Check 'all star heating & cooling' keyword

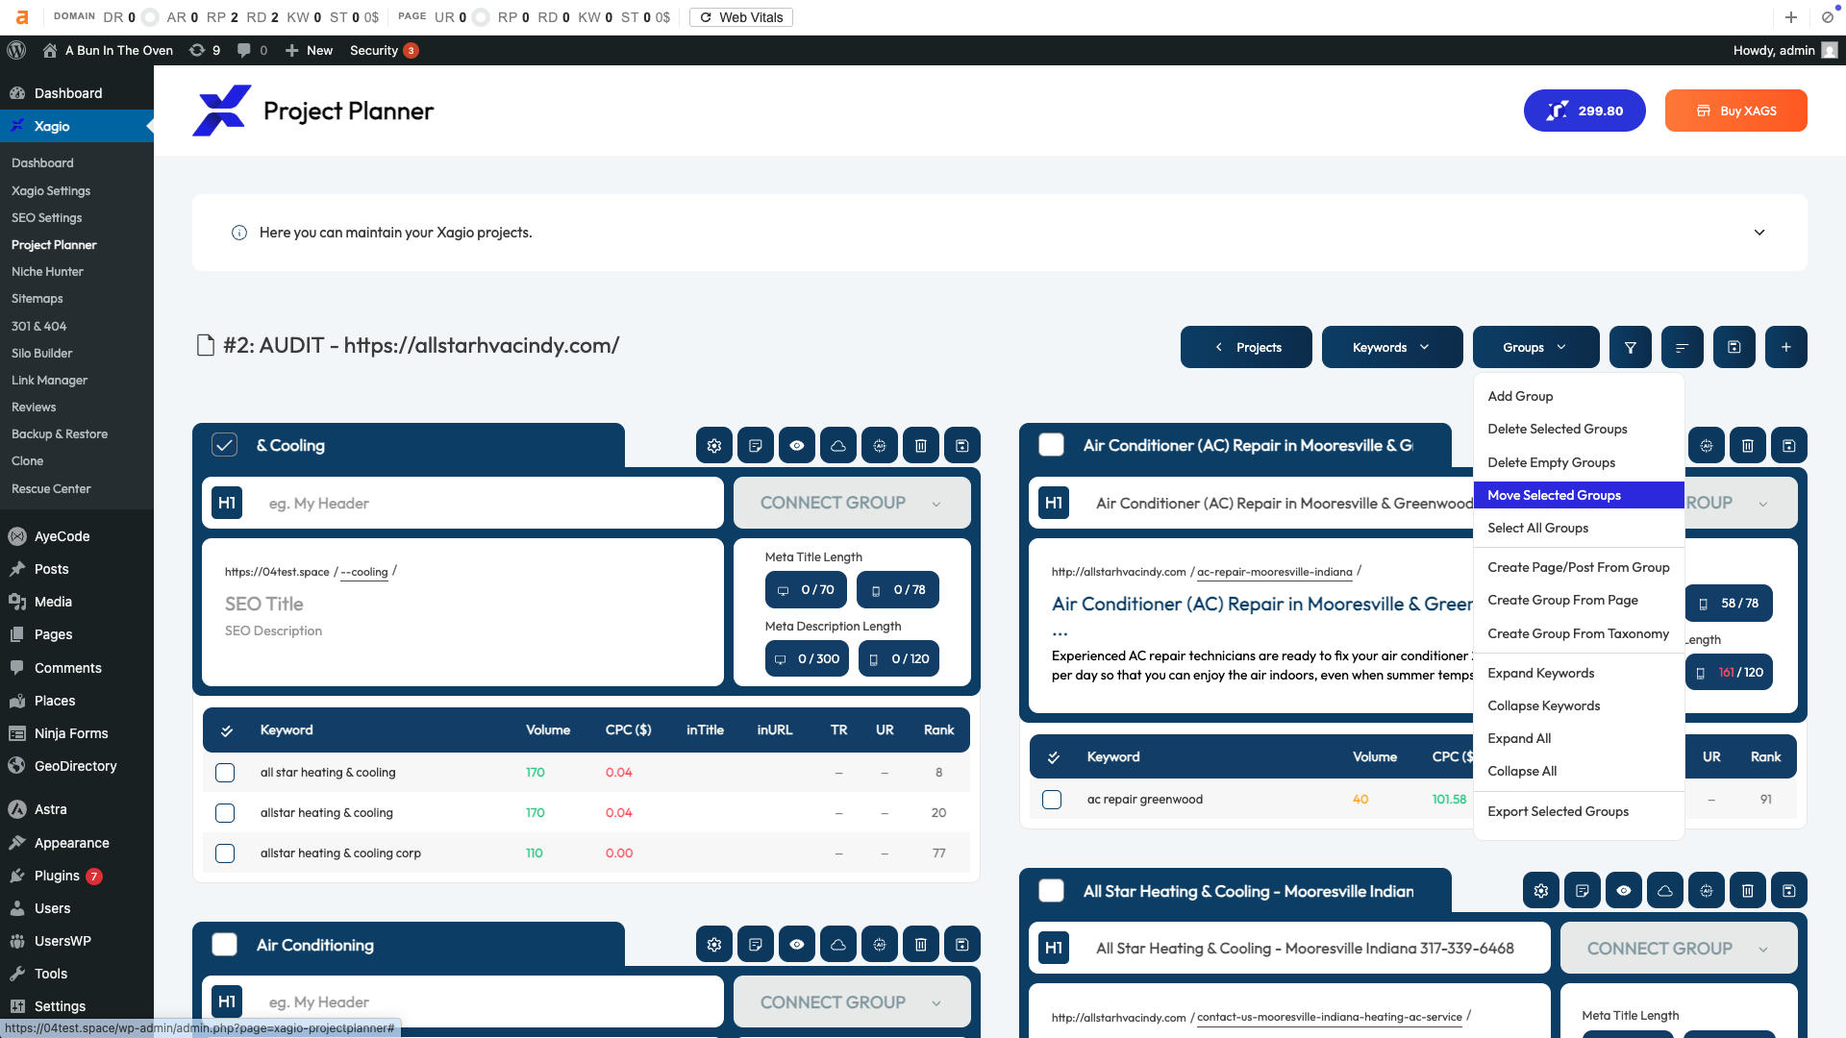click(225, 773)
